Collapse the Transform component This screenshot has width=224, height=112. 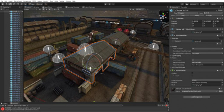click(x=170, y=18)
